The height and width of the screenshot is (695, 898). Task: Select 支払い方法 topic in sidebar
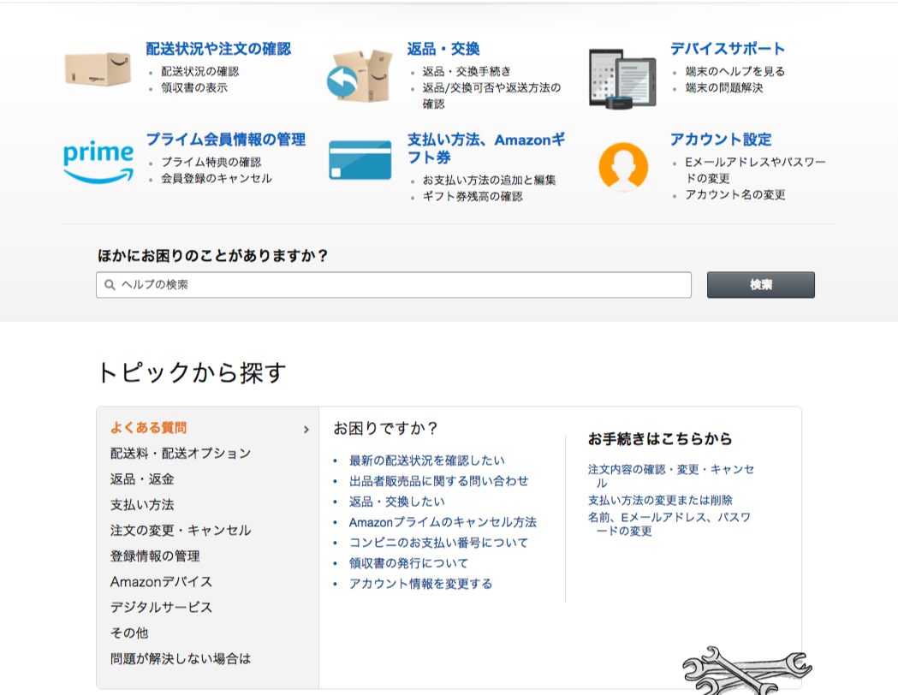(142, 505)
